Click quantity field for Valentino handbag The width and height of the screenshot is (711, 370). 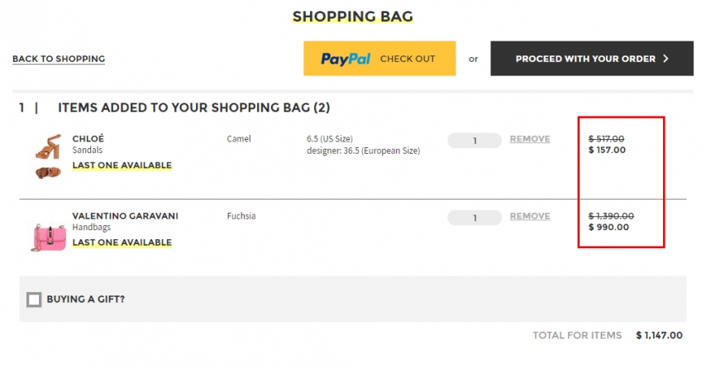tap(475, 218)
